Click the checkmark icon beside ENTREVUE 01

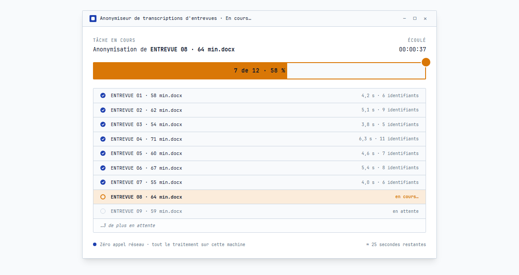pos(103,95)
